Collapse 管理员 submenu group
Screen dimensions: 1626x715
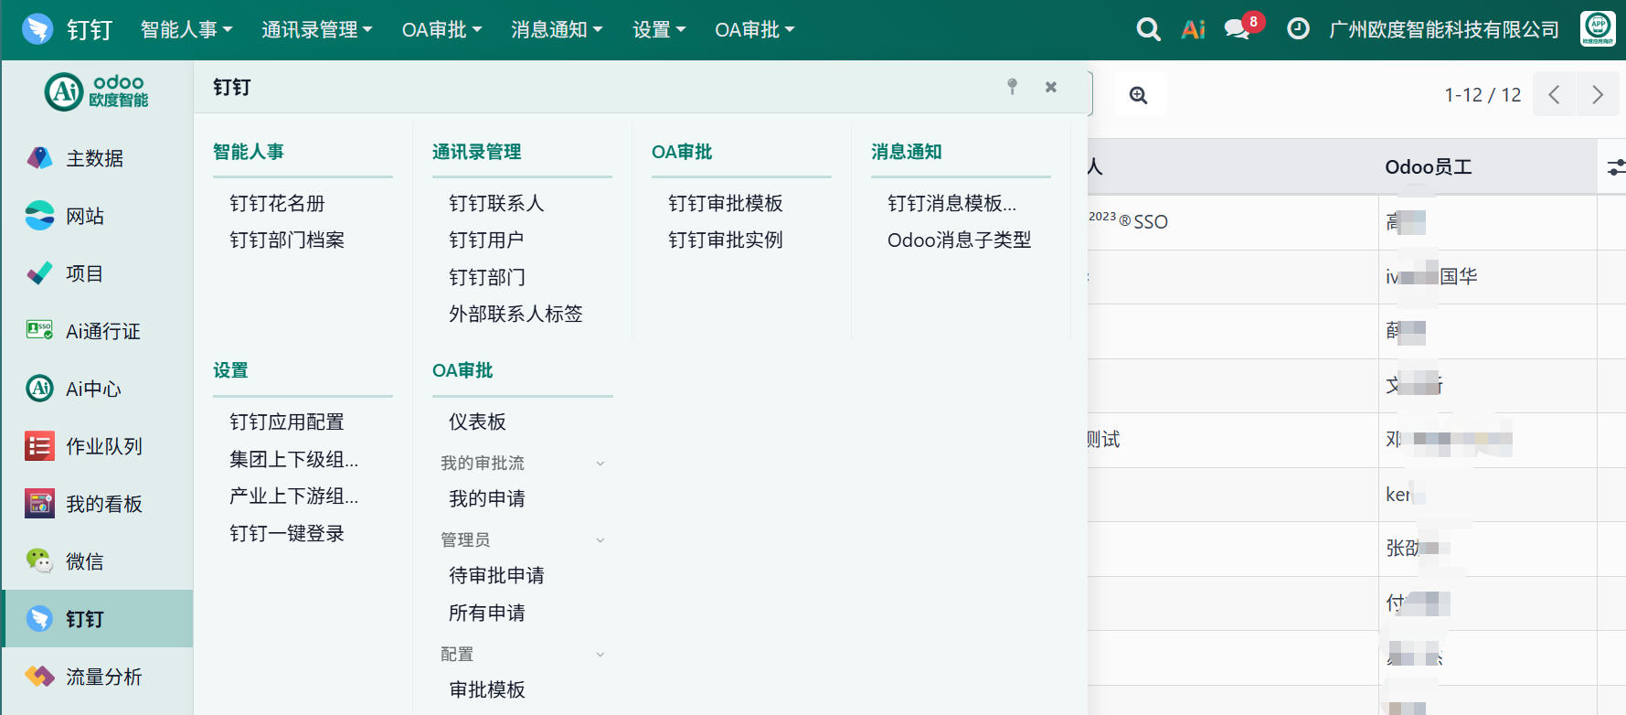[522, 540]
